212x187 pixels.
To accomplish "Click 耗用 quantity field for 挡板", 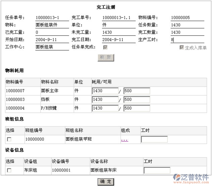I will 105,99.
